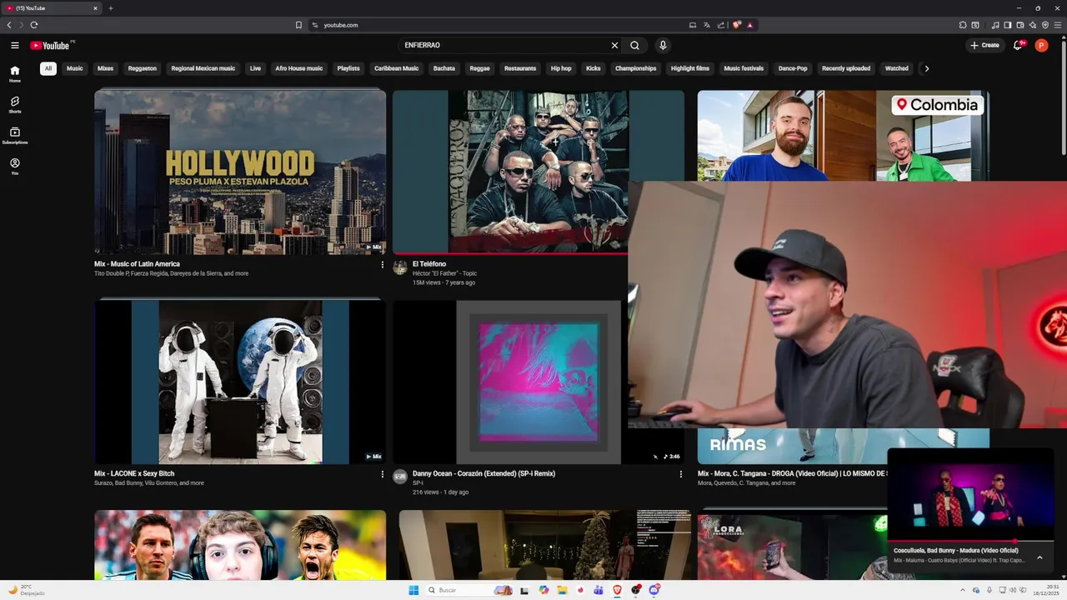The height and width of the screenshot is (600, 1067).
Task: Open File Explorer from the taskbar
Action: pyautogui.click(x=563, y=590)
